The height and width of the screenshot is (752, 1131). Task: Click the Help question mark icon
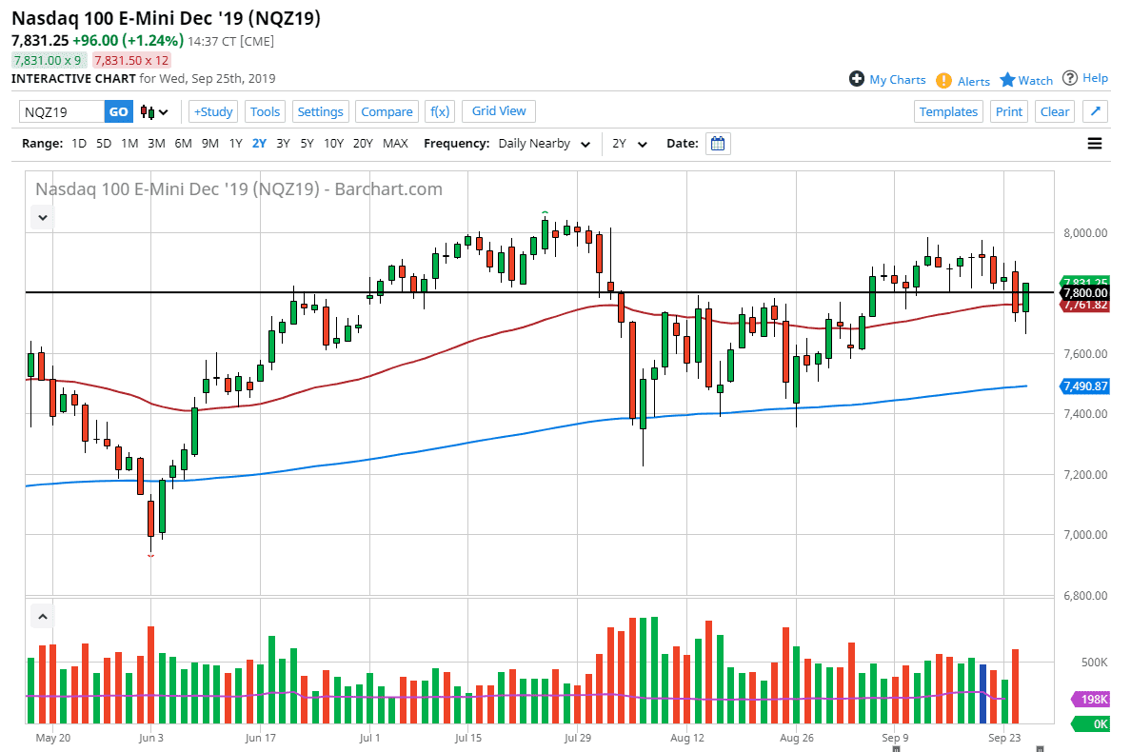[x=1071, y=78]
